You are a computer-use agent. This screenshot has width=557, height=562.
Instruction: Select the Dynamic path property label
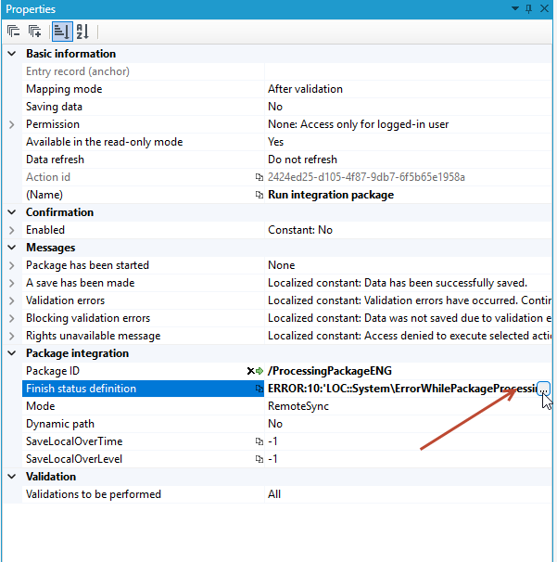[60, 424]
